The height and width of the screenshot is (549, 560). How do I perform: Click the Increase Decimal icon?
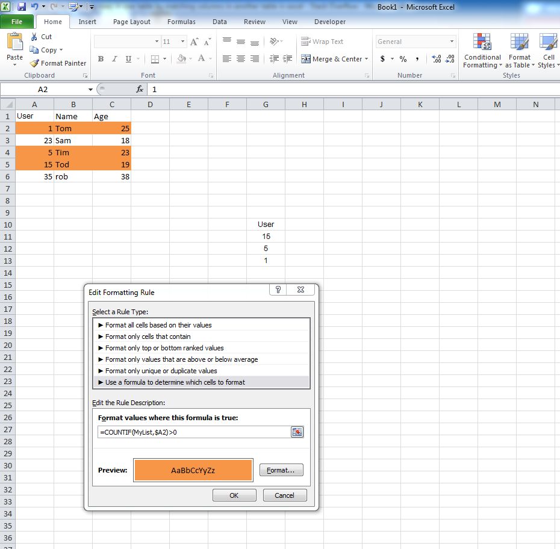pos(437,59)
